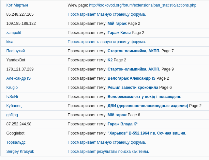Open Александр IS user profile
The image size is (209, 160).
click(x=18, y=78)
